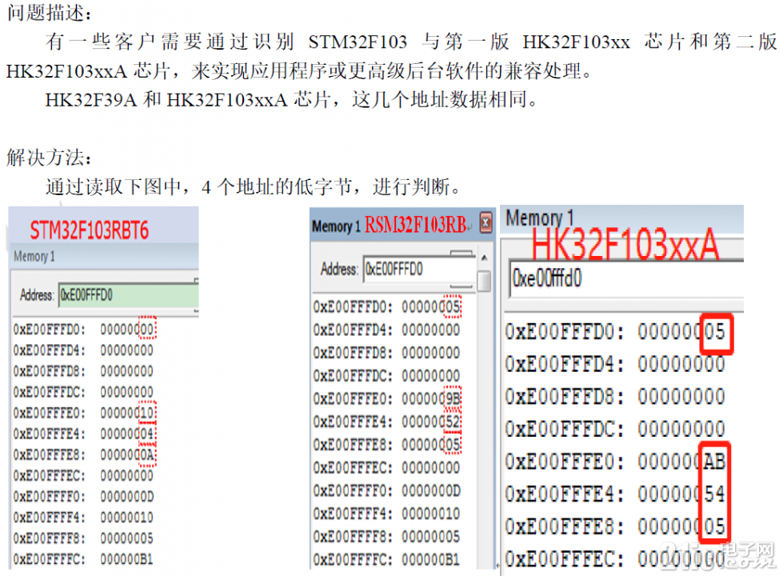
Task: Close the RSM32F103RB Memory 1 window
Action: click(486, 223)
